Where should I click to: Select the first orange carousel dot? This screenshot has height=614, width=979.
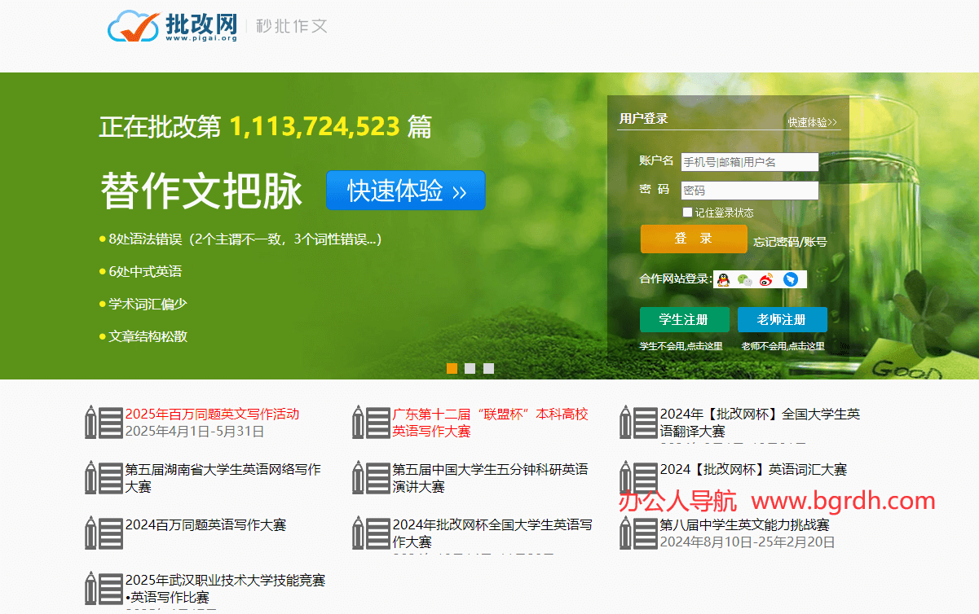click(x=452, y=369)
